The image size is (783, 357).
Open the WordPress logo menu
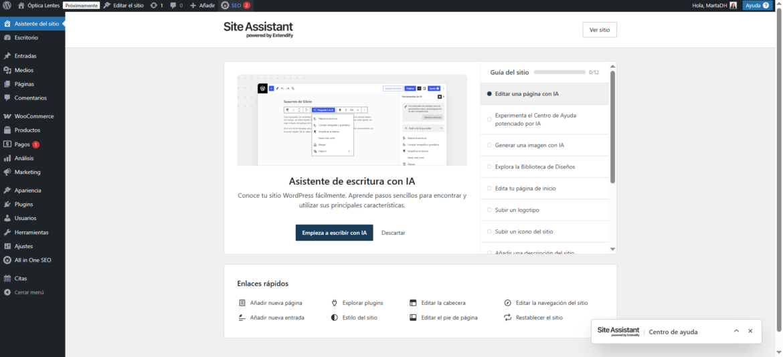click(x=7, y=5)
